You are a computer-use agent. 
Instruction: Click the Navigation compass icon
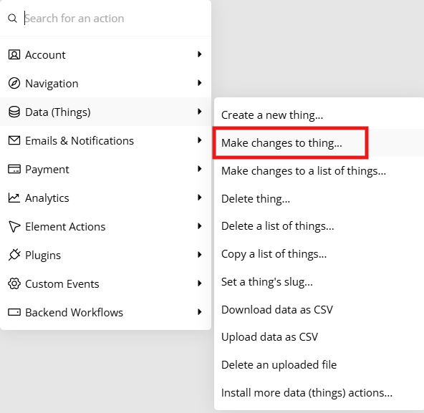tap(14, 83)
